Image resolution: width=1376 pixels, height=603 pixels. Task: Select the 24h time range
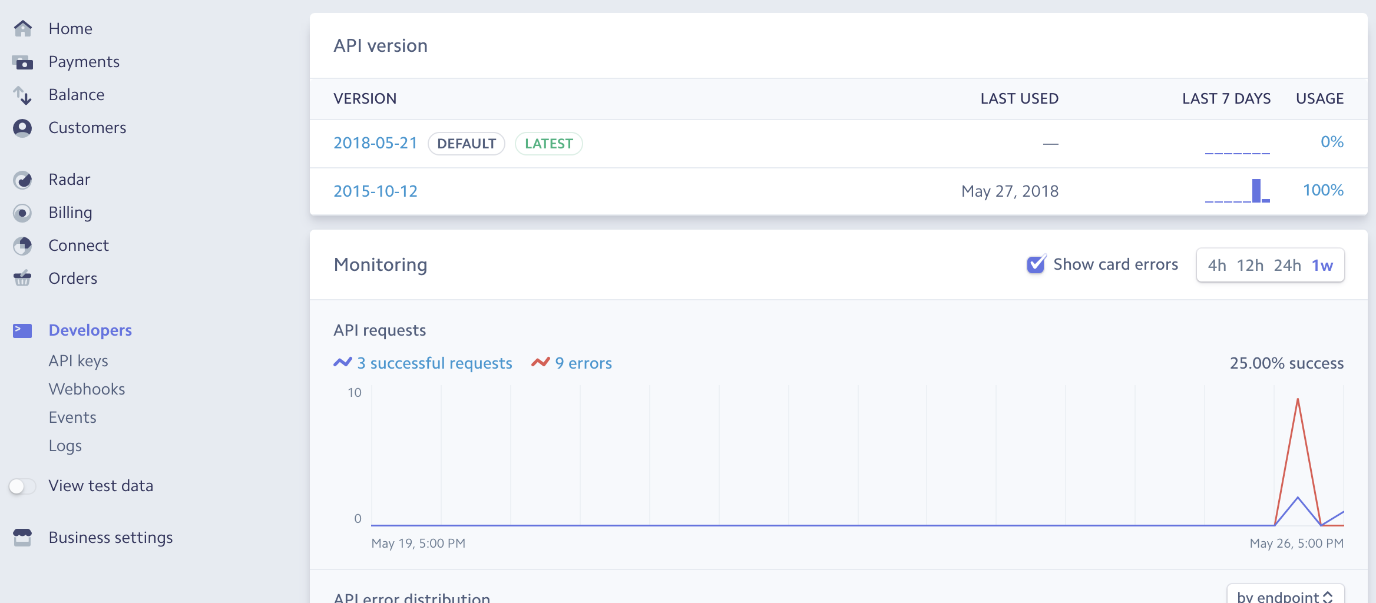pos(1287,265)
